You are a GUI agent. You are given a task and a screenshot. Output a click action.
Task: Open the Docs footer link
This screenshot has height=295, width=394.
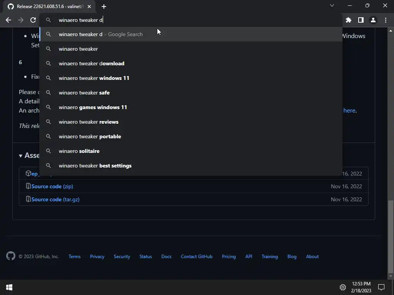166,257
